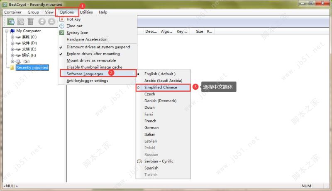Click the optical drive icon for (G:)
The height and width of the screenshot is (191, 332).
pyautogui.click(x=18, y=61)
